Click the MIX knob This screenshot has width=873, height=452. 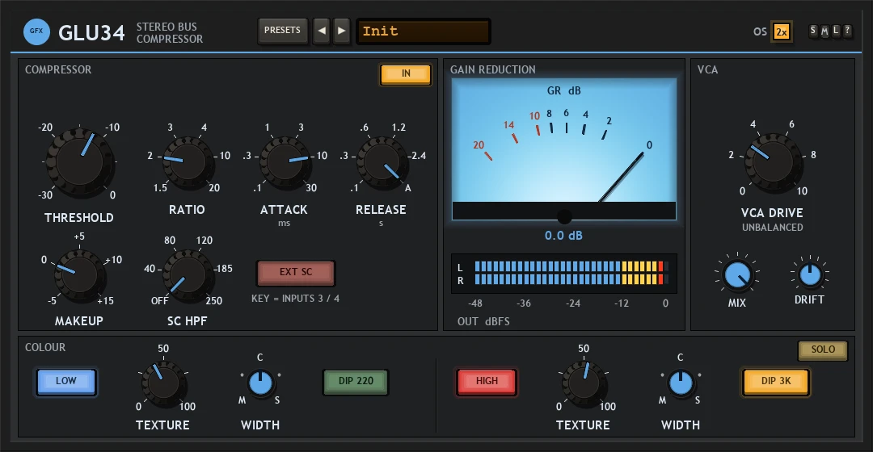tap(737, 276)
